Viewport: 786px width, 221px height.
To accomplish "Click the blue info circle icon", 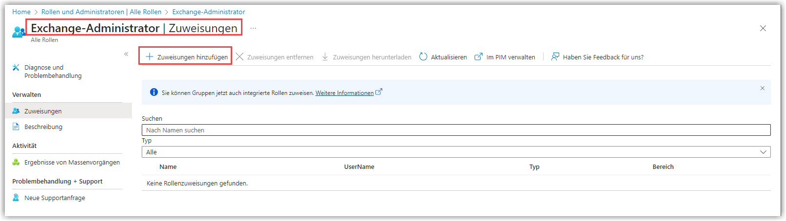I will point(154,92).
